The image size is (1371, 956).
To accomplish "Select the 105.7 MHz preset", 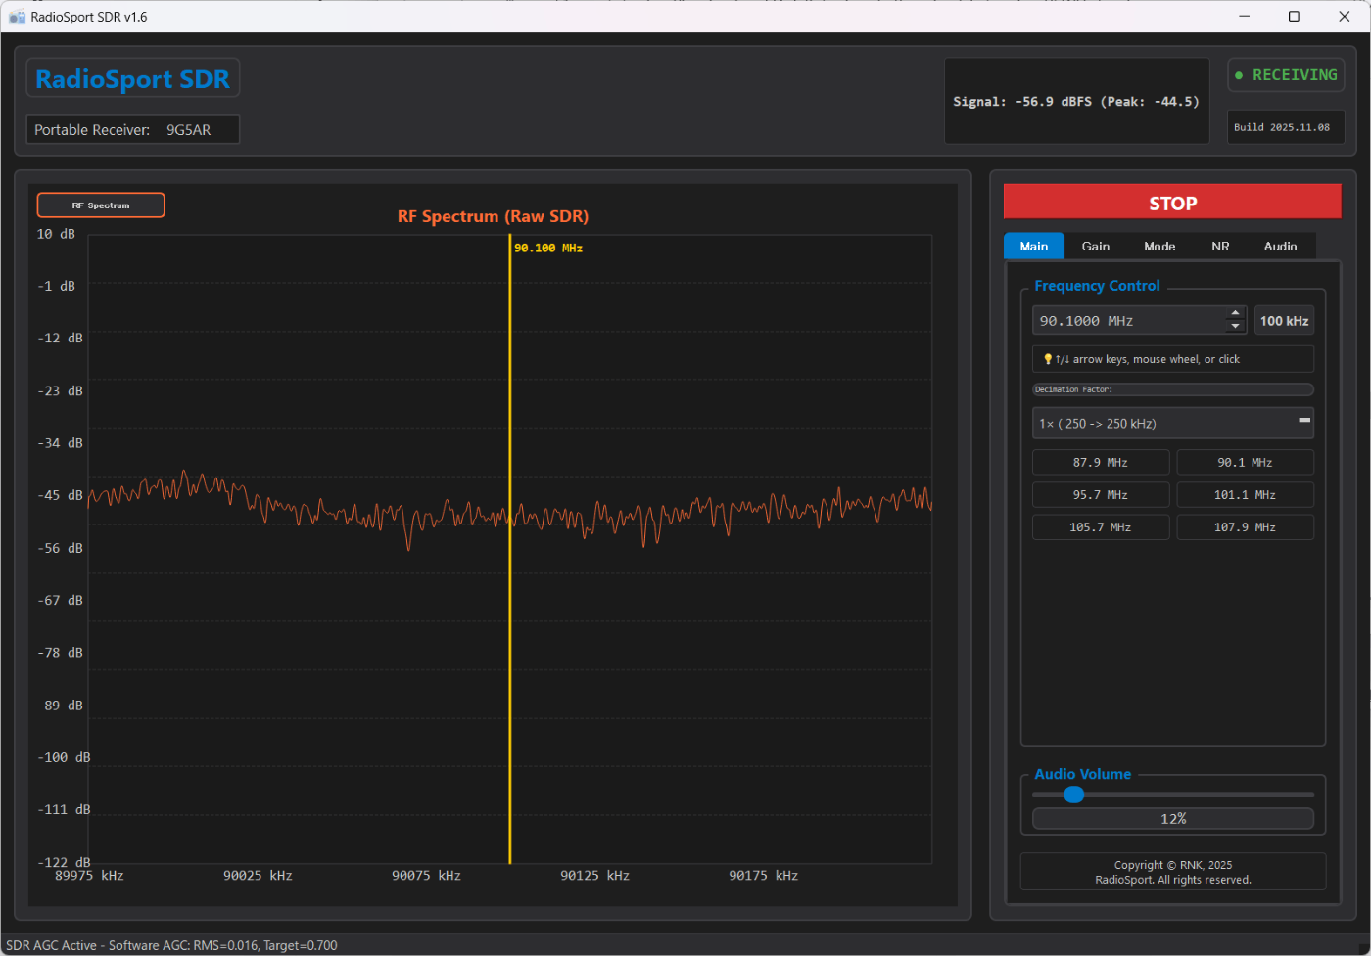I will point(1101,526).
